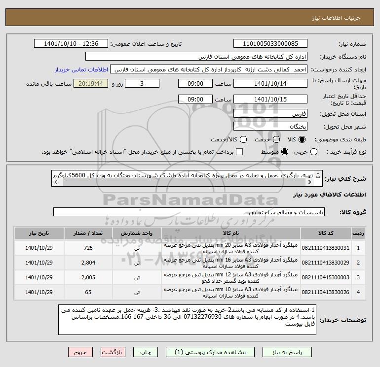Click the price validity hour 09:00 field
The height and width of the screenshot is (367, 380).
tap(195, 100)
